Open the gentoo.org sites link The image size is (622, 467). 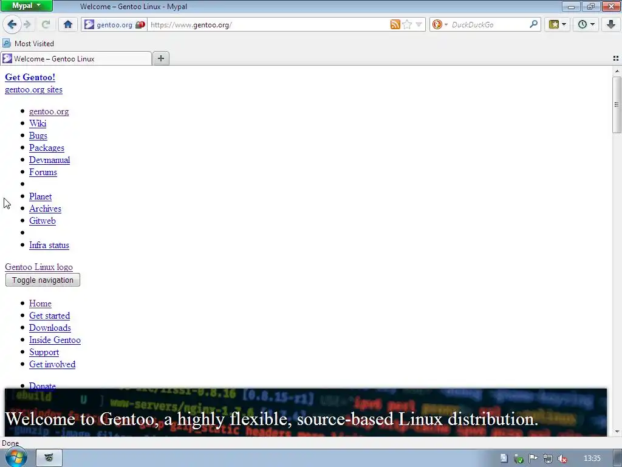(x=34, y=90)
